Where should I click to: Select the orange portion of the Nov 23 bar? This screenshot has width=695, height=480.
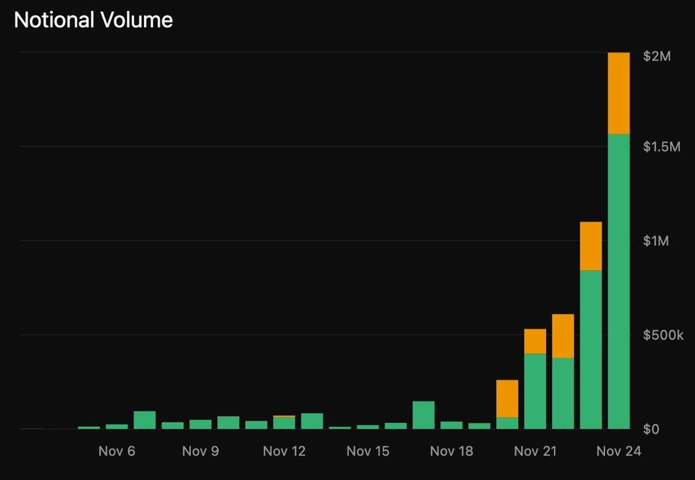point(591,246)
